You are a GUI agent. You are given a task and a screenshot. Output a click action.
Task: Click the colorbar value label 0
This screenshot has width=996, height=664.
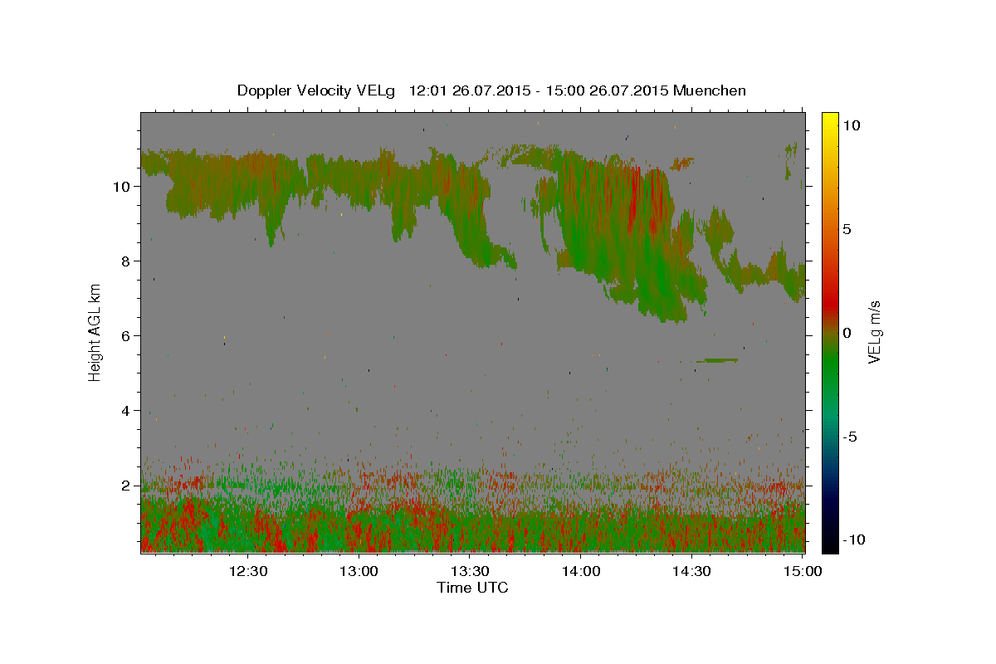click(847, 333)
